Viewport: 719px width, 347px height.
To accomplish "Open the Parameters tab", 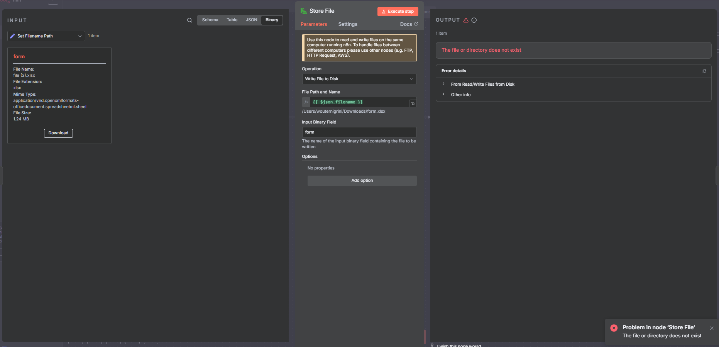I will pos(314,24).
